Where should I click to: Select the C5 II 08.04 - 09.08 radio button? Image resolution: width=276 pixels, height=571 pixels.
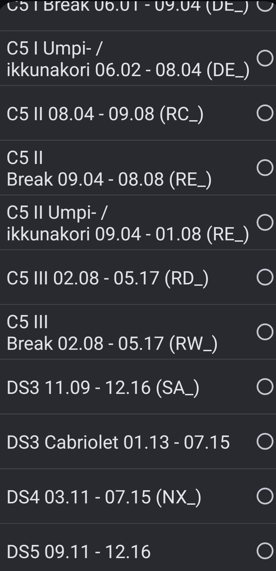tap(265, 113)
